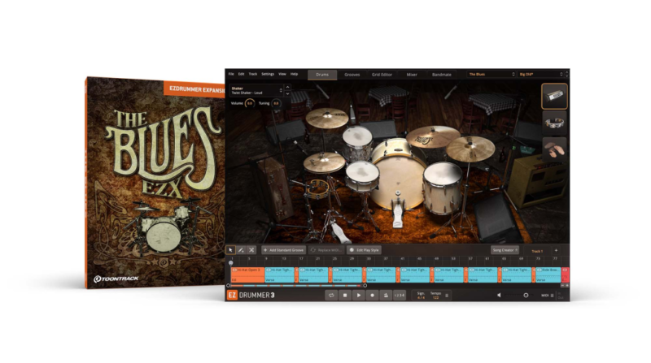The width and height of the screenshot is (651, 363).
Task: Select the Ride Bow verse block
Action: [548, 274]
